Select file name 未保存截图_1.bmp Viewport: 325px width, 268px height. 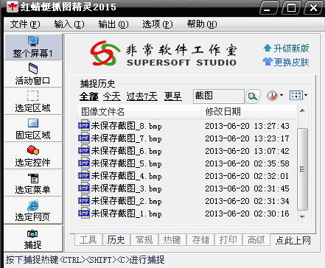[127, 214]
